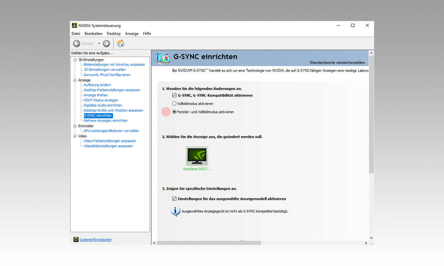This screenshot has height=266, width=444.
Task: Toggle G-SYNC, G-SYNC-Kompatibilität aktivieren checkbox
Action: (x=175, y=95)
